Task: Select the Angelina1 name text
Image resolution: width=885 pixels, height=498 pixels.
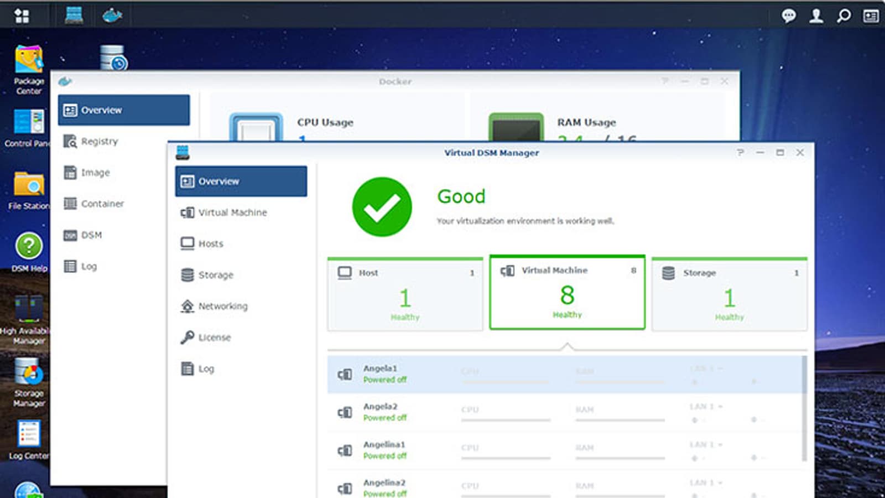Action: coord(384,445)
